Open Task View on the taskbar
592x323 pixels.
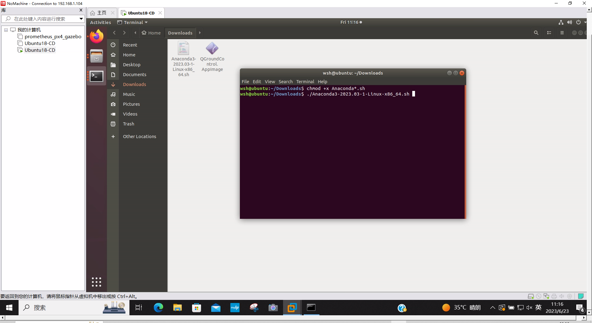pos(139,308)
